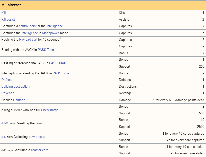Open PASS Time link in the Intercepting row
Image resolution: width=206 pixels, height=157 pixels.
[x=61, y=73]
